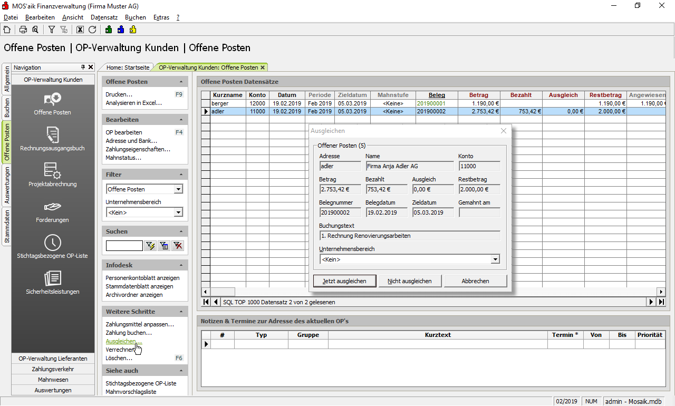The image size is (675, 406).
Task: Click the home icon in the toolbar
Action: pyautogui.click(x=7, y=30)
